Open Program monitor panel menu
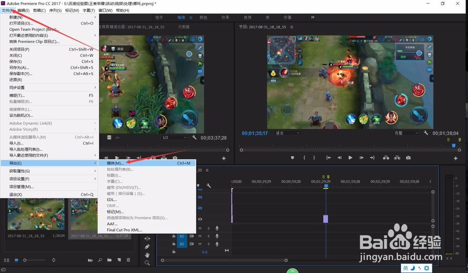The height and width of the screenshot is (273, 468). (292, 27)
